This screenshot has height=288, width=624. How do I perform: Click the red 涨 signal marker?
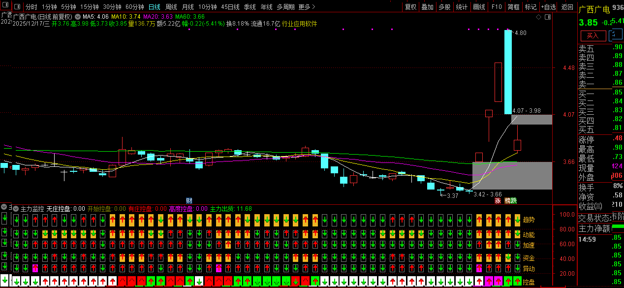(x=498, y=200)
